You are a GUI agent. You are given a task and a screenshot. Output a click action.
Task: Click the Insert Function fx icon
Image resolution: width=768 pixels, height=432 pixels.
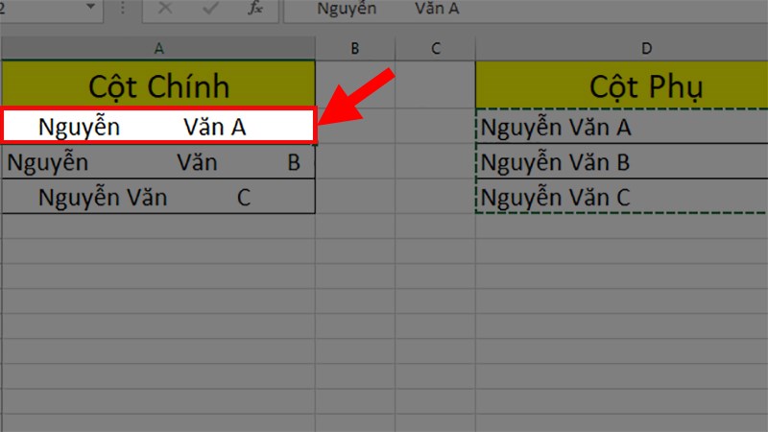point(255,9)
